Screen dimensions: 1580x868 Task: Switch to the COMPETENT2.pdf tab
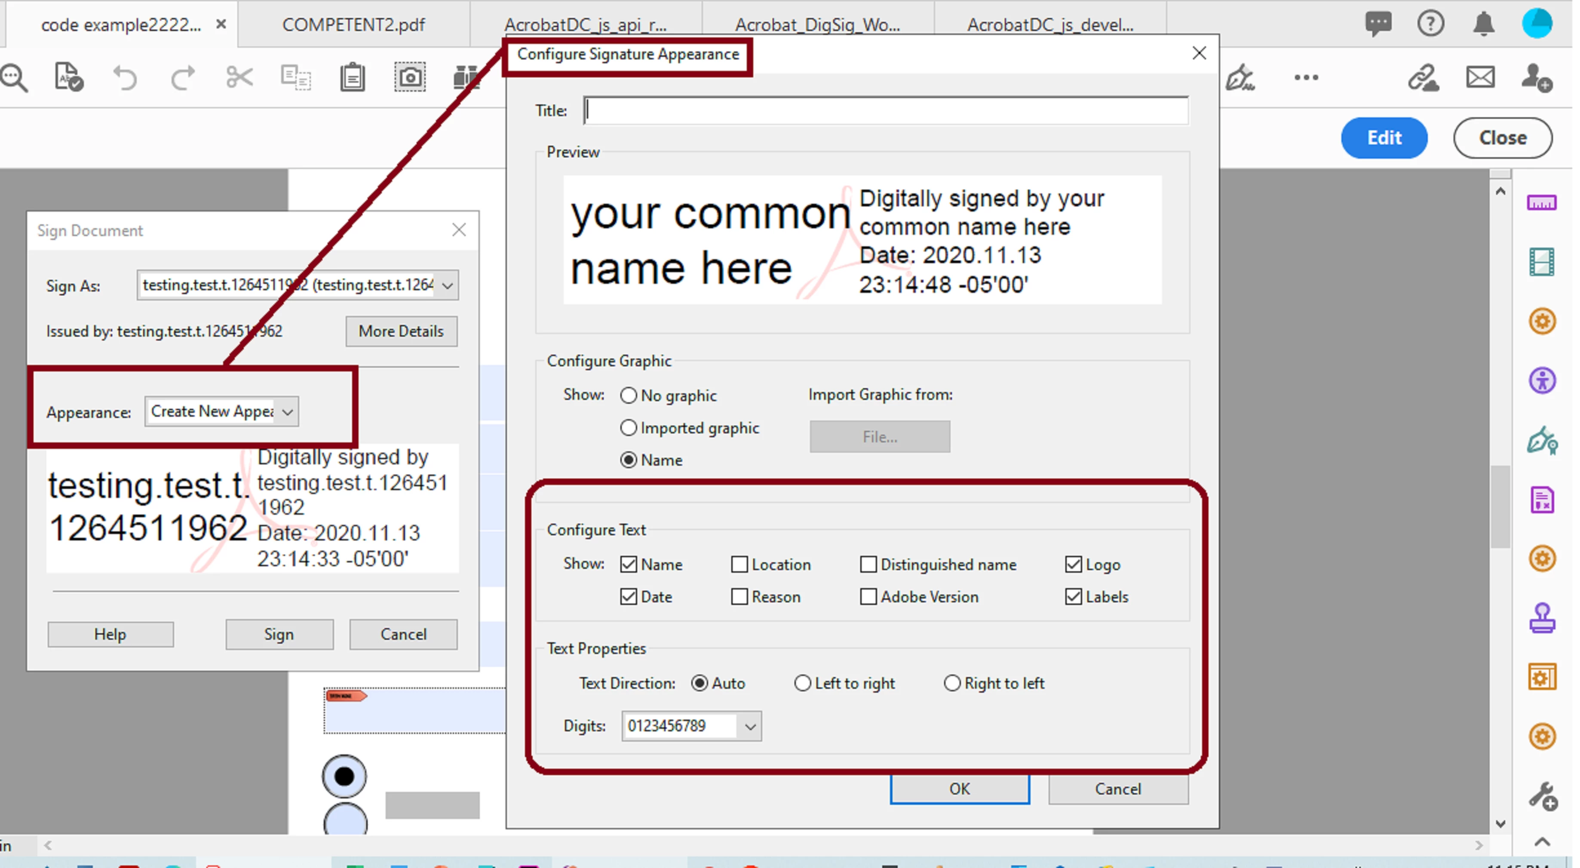353,25
